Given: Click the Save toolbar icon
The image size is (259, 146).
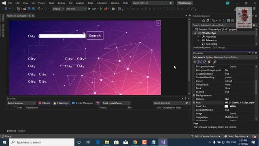Looking at the screenshot, I should pyautogui.click(x=29, y=9).
